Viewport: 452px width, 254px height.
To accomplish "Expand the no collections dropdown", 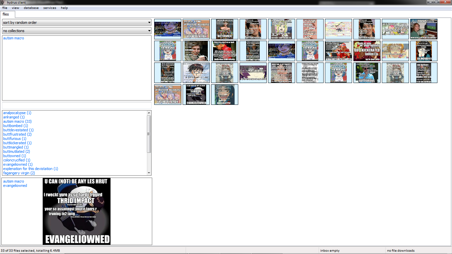I will click(77, 31).
